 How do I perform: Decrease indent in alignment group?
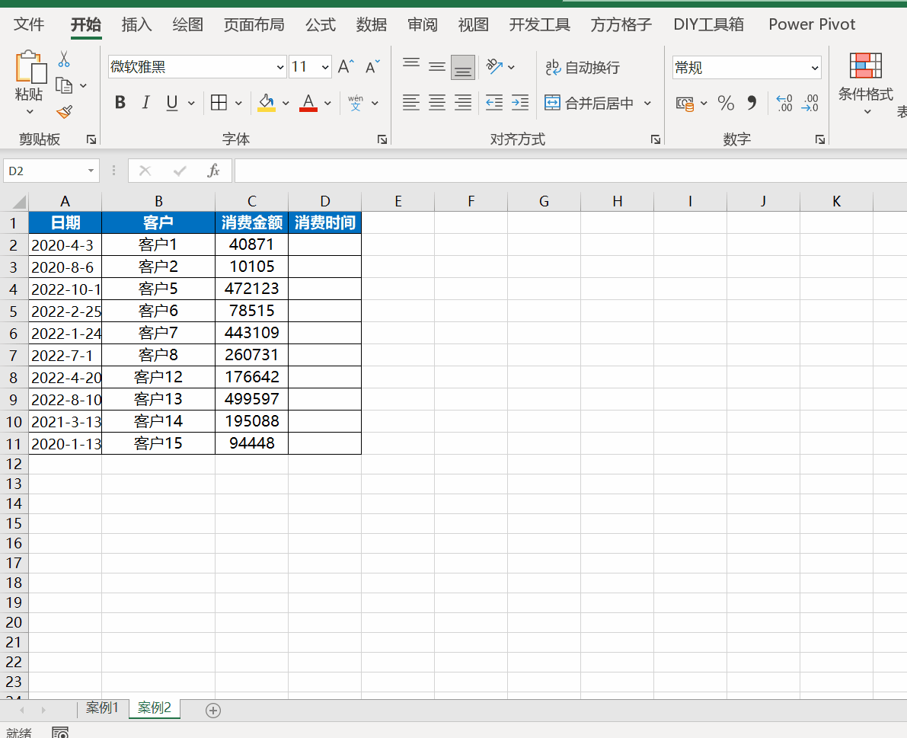coord(494,103)
